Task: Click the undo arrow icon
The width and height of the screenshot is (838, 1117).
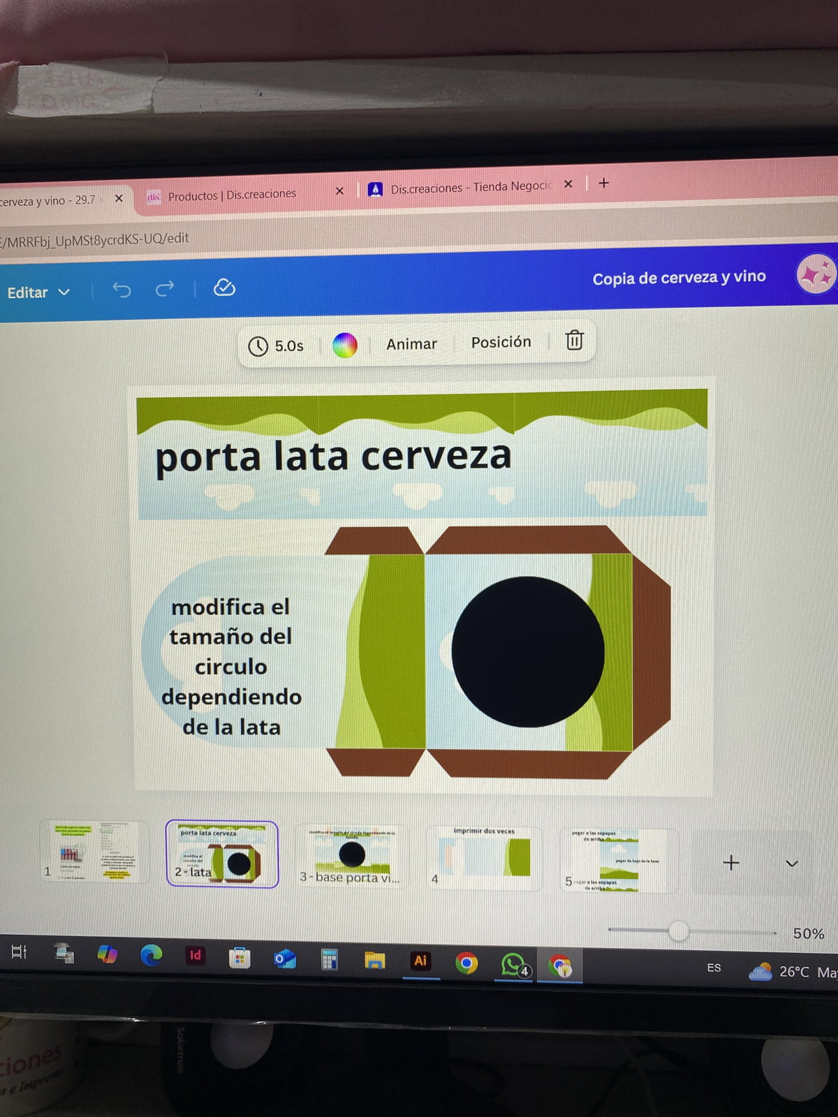Action: tap(122, 290)
